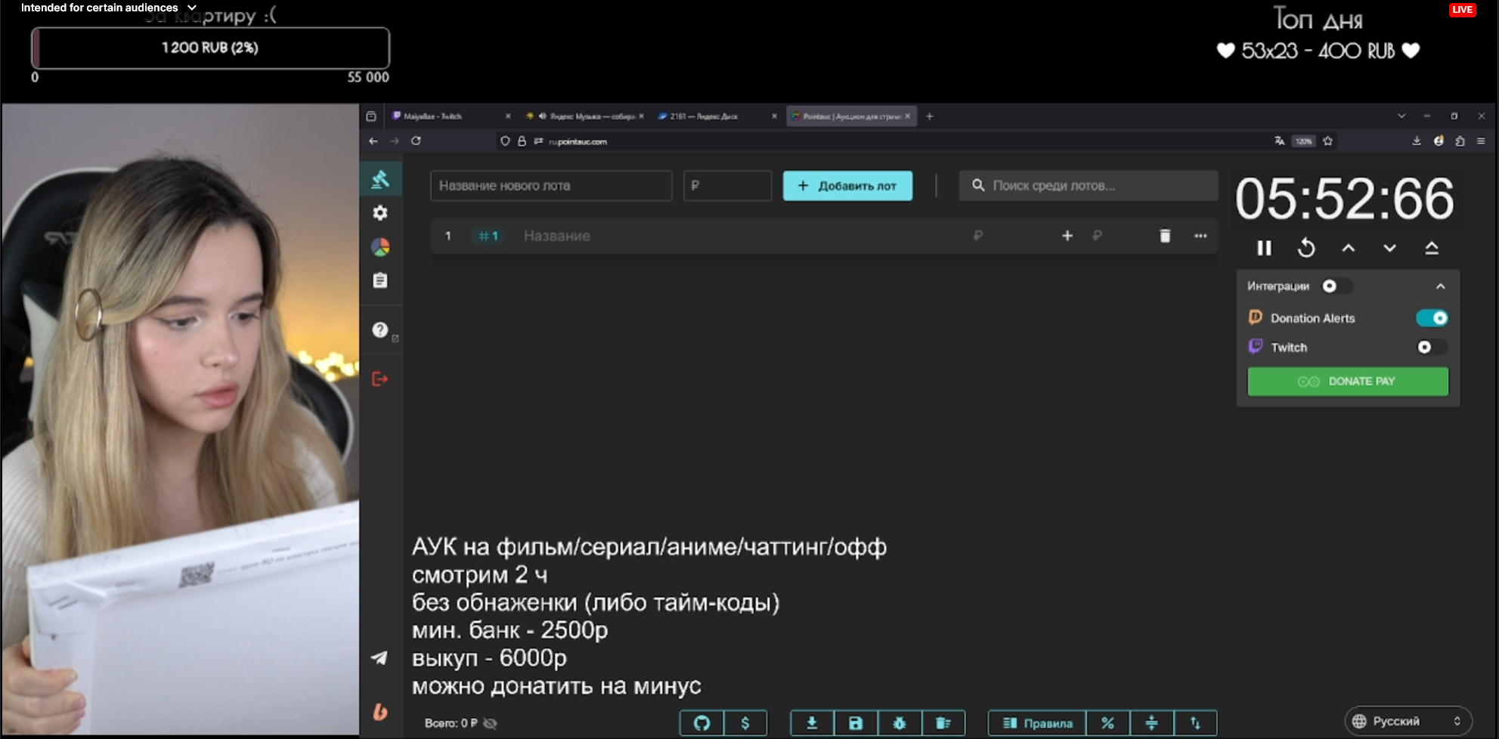Enable the Twitch integration toggle
This screenshot has height=739, width=1499.
click(1432, 348)
